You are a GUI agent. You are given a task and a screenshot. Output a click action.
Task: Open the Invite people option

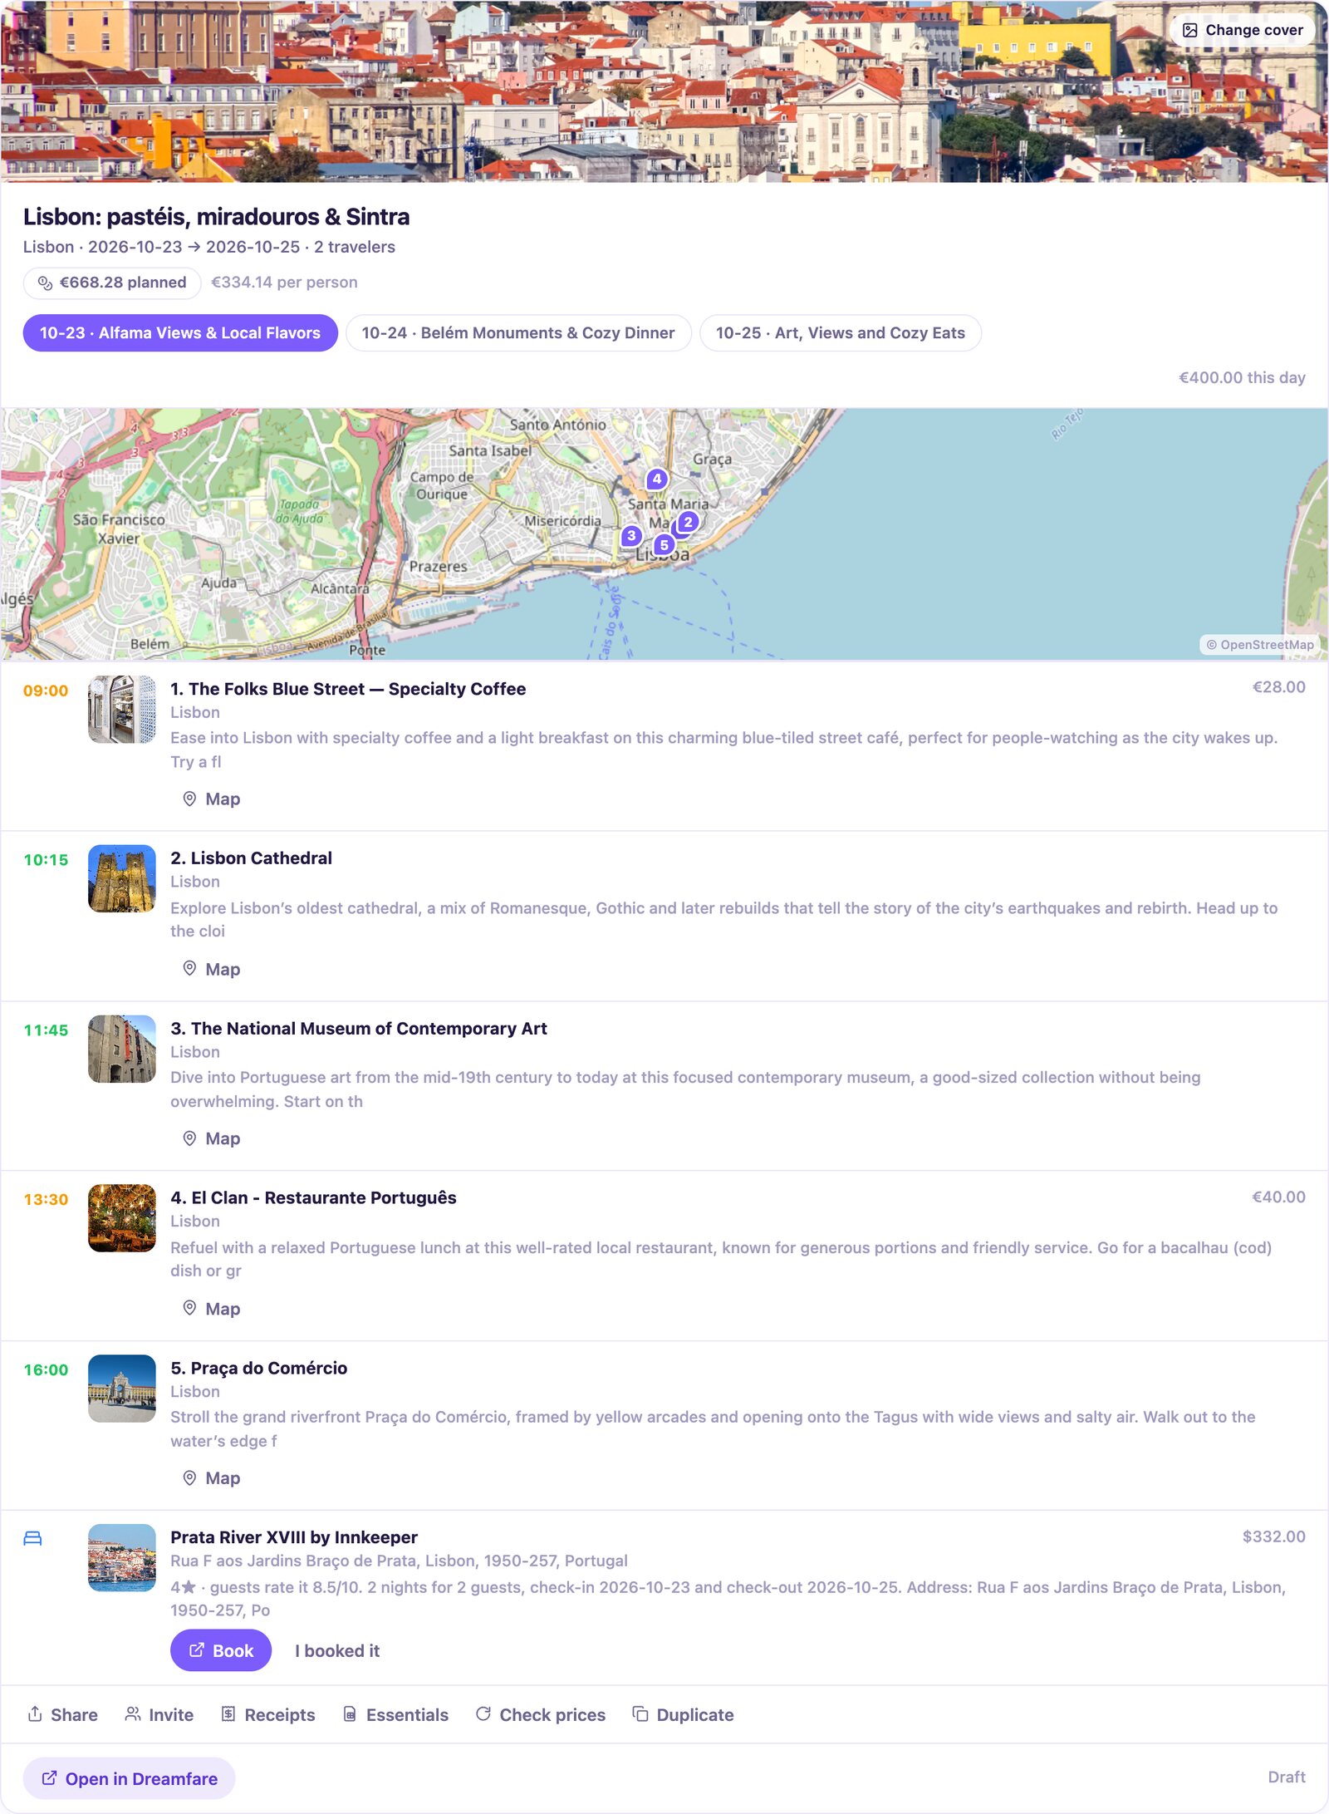tap(159, 1714)
